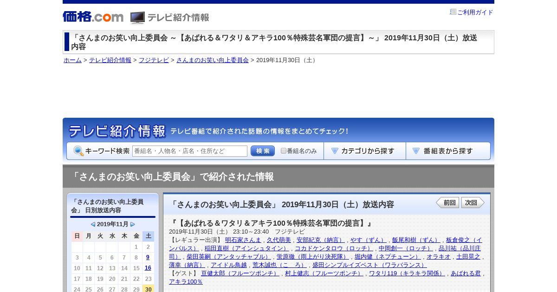This screenshot has height=292, width=557.
Task: Open 柴田英嗣（アンタッチャブル） performer link
Action: point(229,257)
